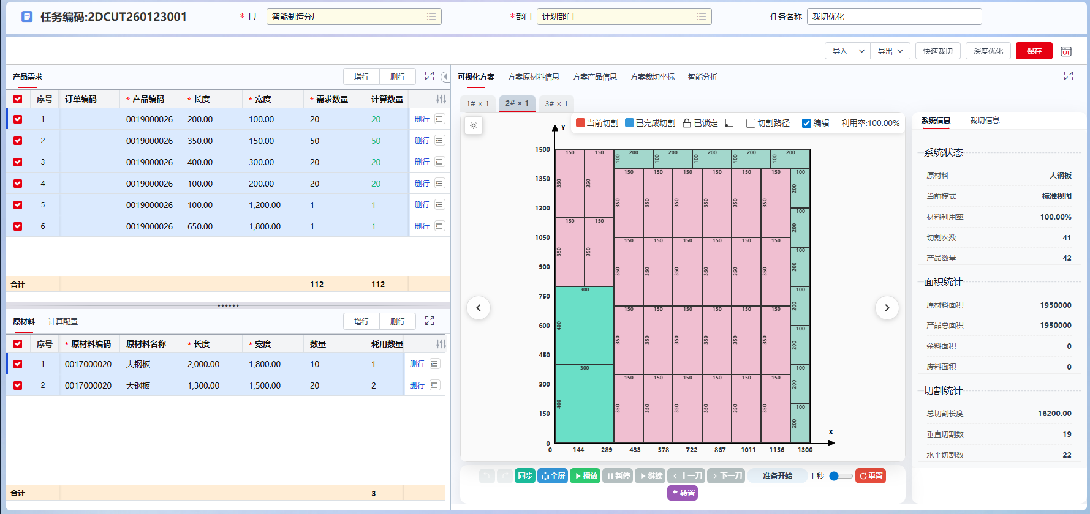Click the 深度优化 button

(x=988, y=51)
